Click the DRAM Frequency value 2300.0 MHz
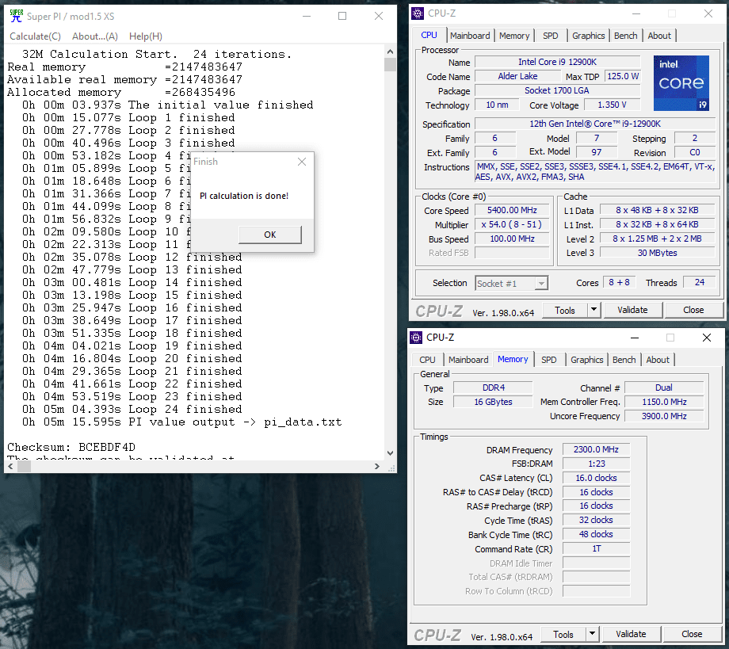 (596, 449)
